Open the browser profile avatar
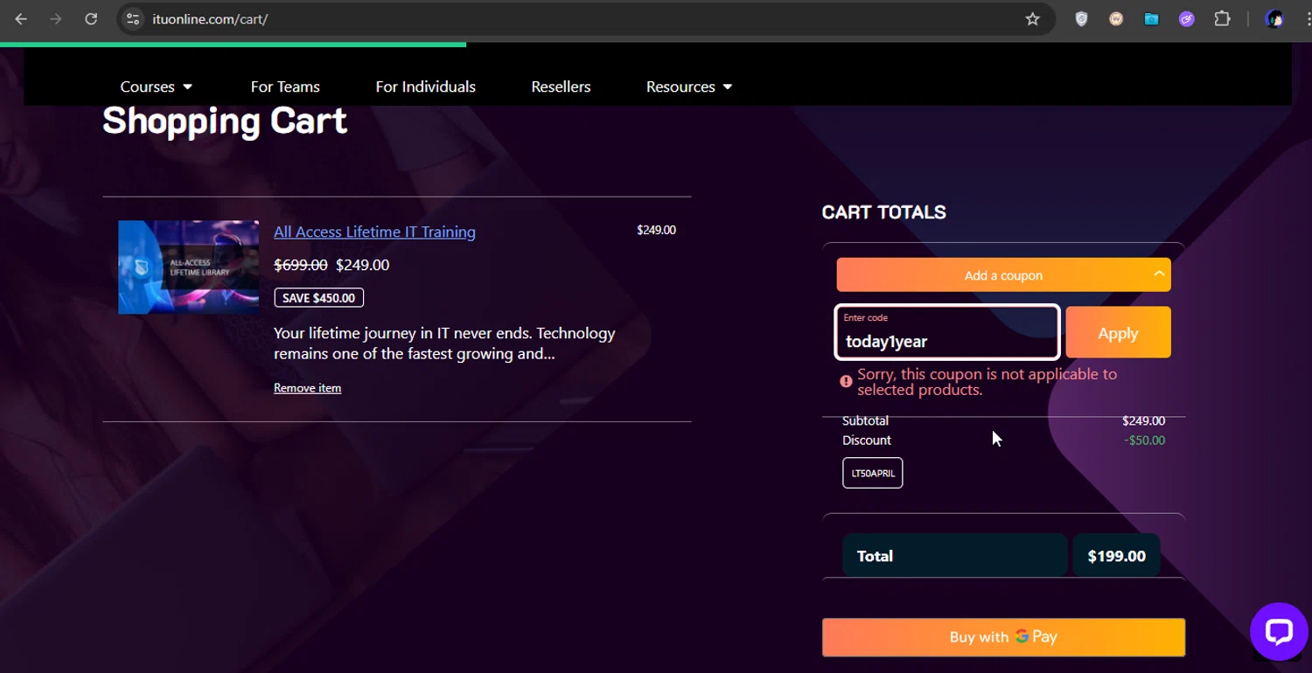The width and height of the screenshot is (1312, 673). pyautogui.click(x=1274, y=18)
